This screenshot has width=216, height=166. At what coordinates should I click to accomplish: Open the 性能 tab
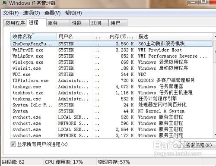(79, 23)
